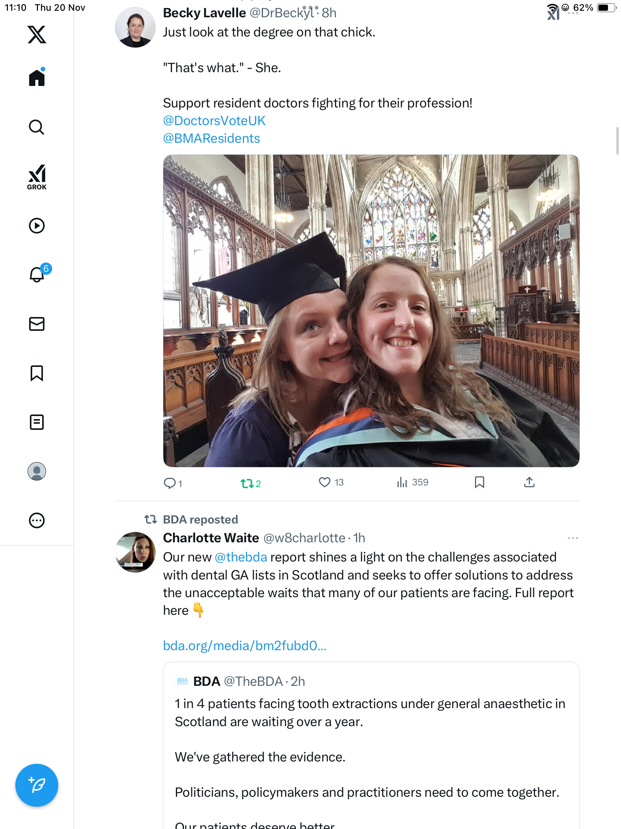
Task: Click the X logo in sidebar
Action: pos(37,35)
